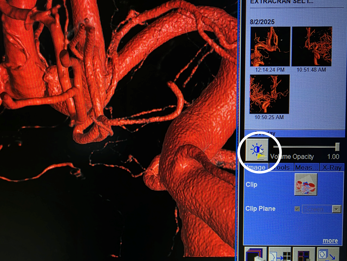Switch to the Image tab

pos(256,167)
